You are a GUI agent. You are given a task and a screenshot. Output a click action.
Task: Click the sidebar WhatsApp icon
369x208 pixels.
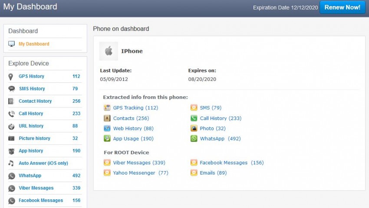click(x=12, y=176)
